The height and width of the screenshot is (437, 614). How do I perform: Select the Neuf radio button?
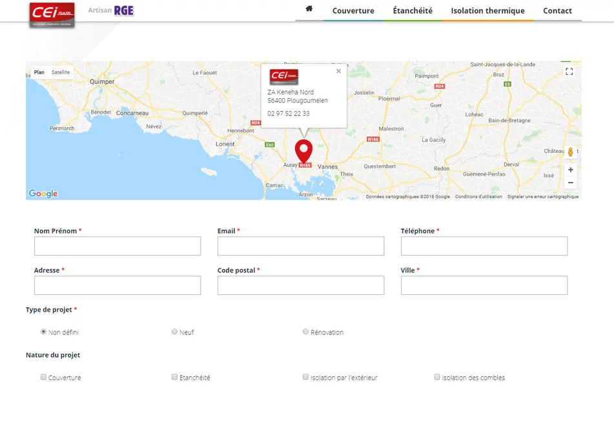[x=174, y=332]
